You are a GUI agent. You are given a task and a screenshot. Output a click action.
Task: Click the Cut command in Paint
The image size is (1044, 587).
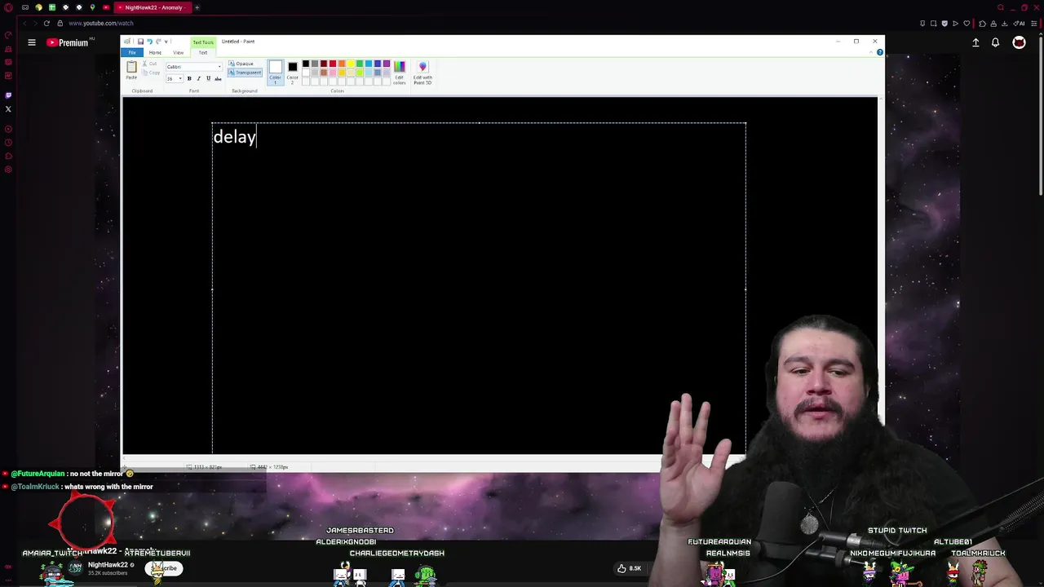(x=150, y=64)
